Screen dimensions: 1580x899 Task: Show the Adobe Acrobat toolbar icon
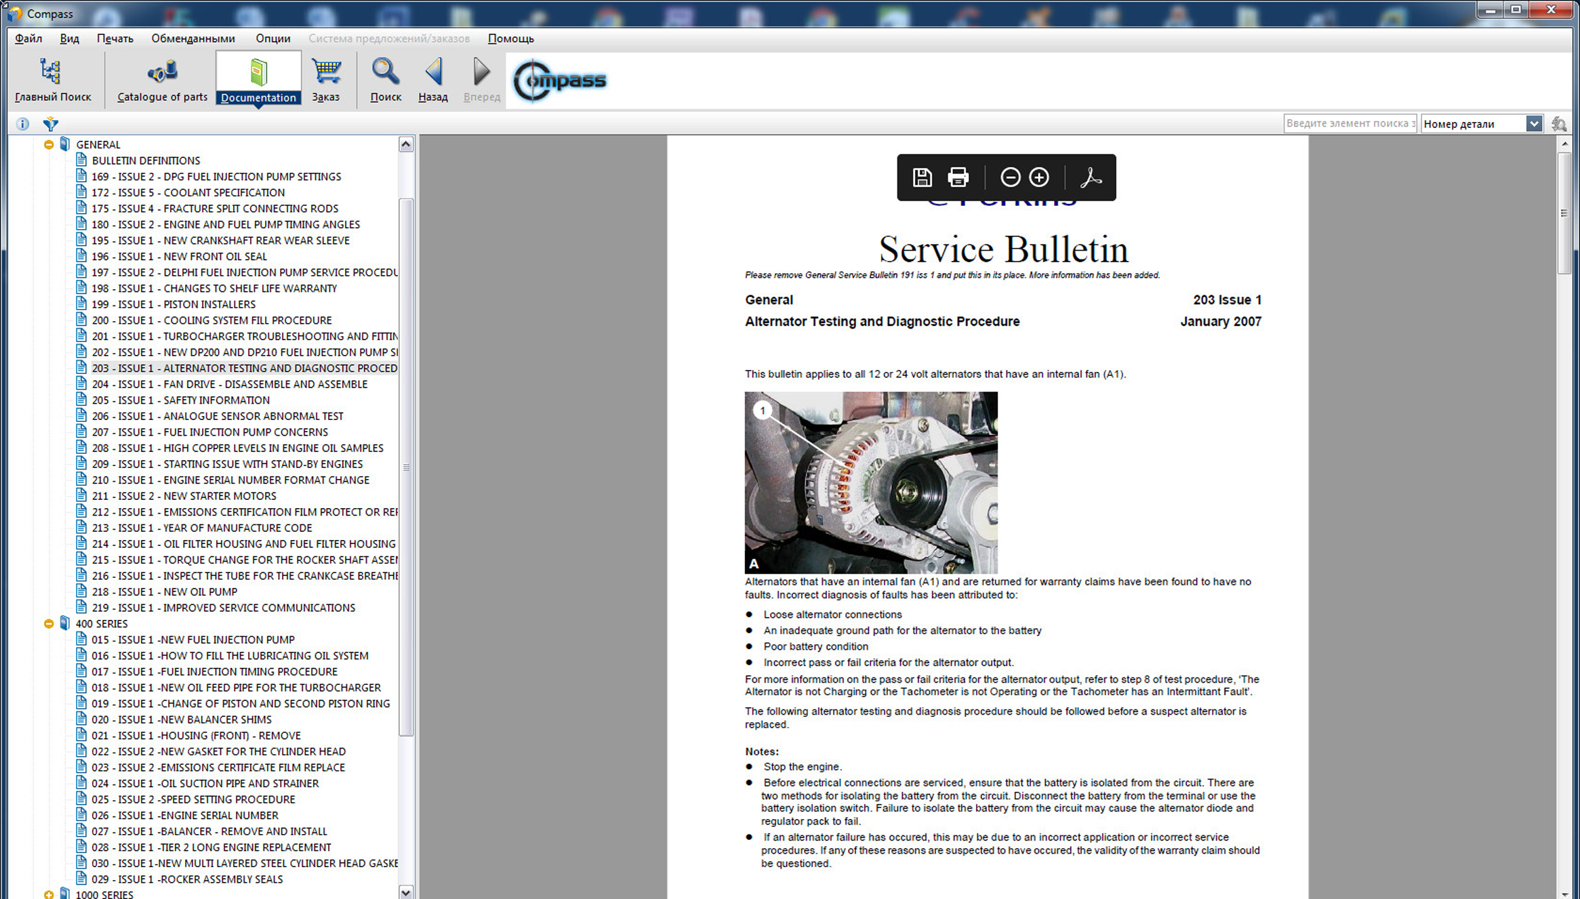(x=1091, y=177)
